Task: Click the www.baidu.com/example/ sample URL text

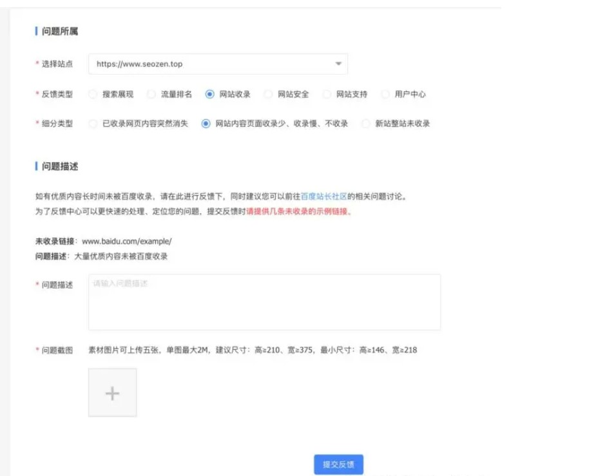Action: click(127, 242)
